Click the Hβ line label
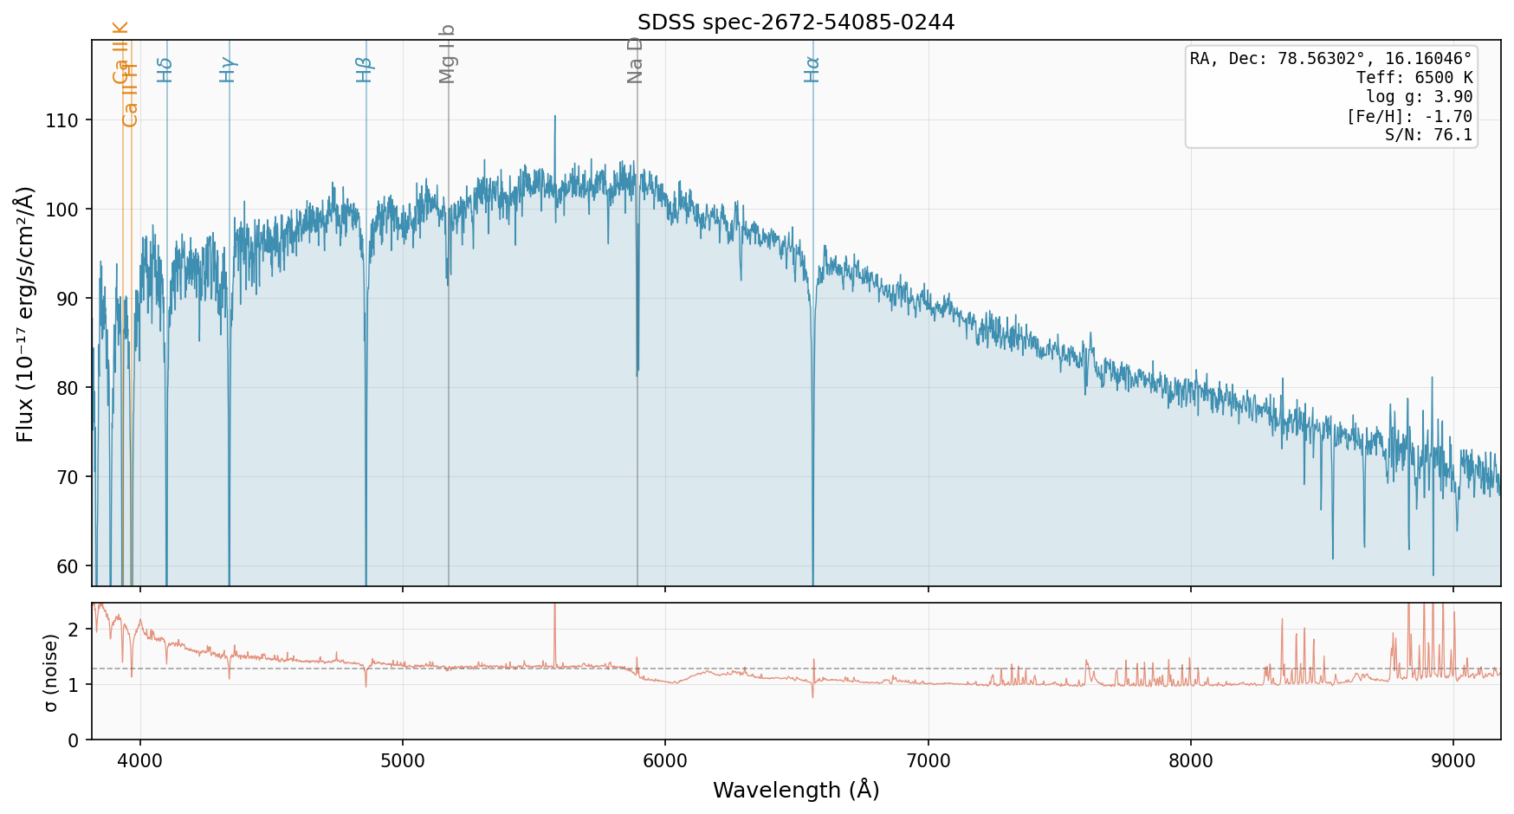Image resolution: width=1514 pixels, height=814 pixels. tap(365, 69)
